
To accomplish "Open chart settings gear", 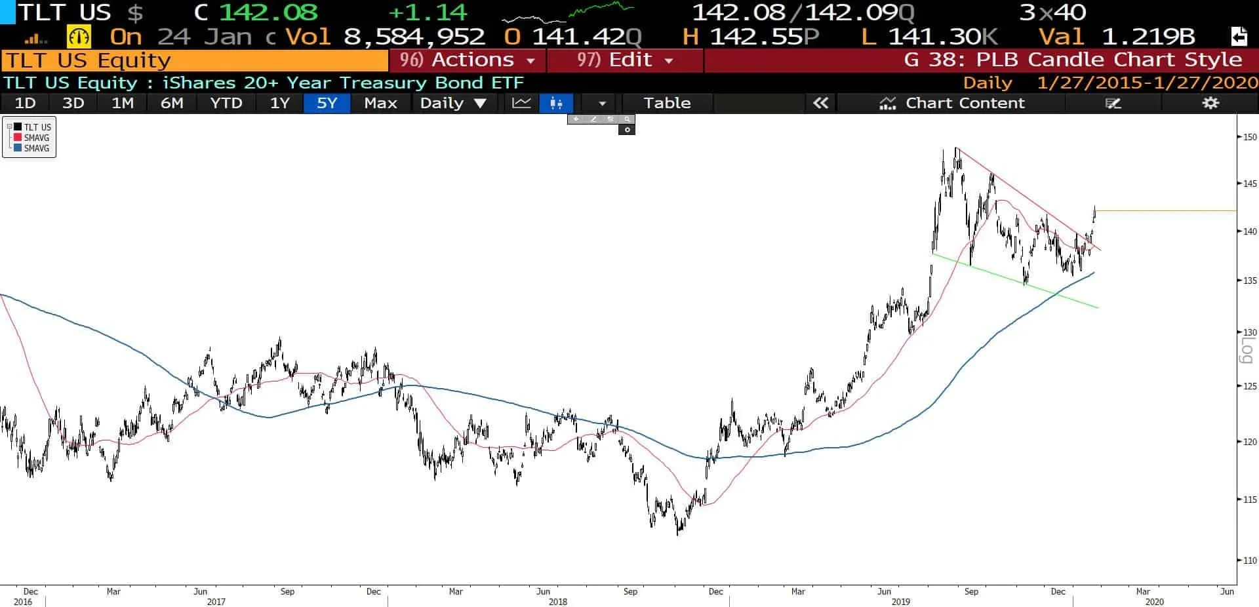I will pos(1210,103).
